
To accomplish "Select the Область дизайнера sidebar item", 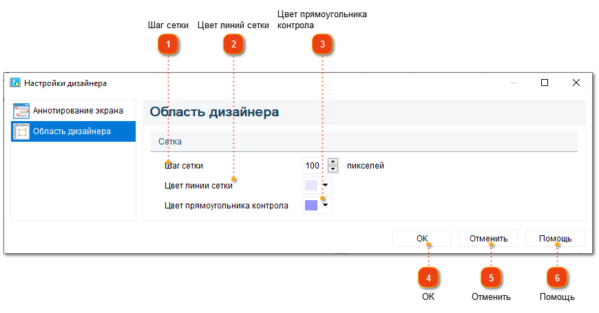I will [x=74, y=131].
